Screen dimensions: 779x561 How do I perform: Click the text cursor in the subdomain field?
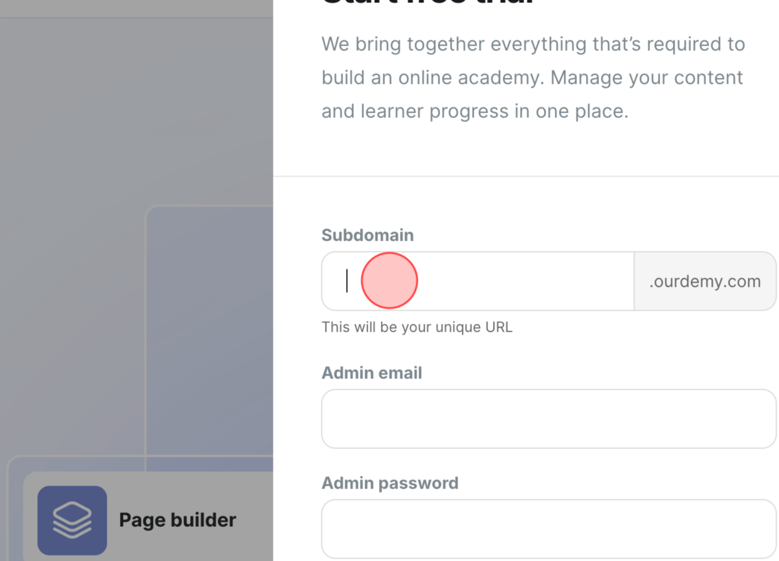(347, 280)
